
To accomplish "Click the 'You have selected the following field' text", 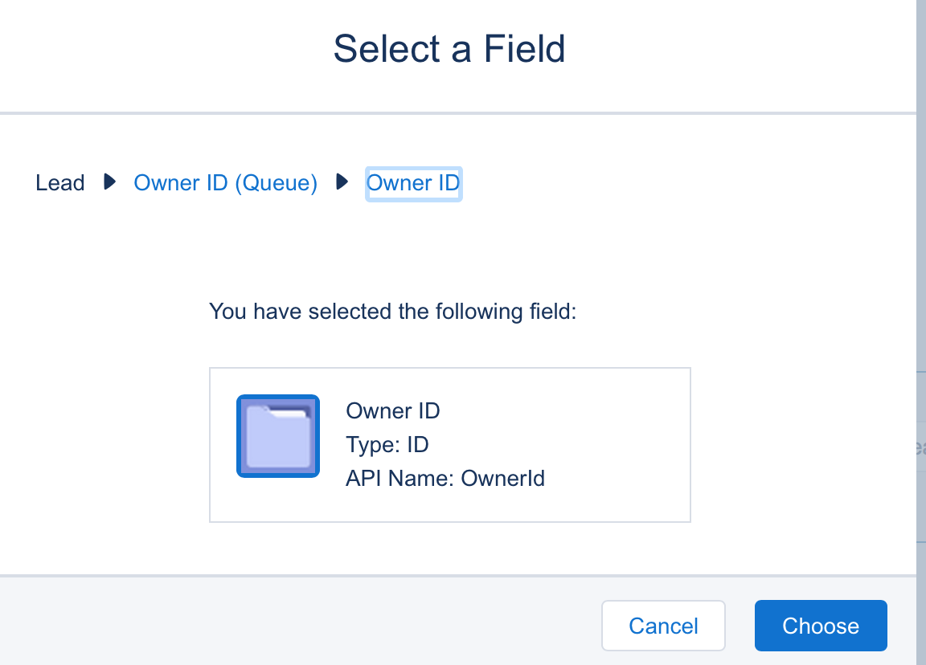I will click(393, 311).
